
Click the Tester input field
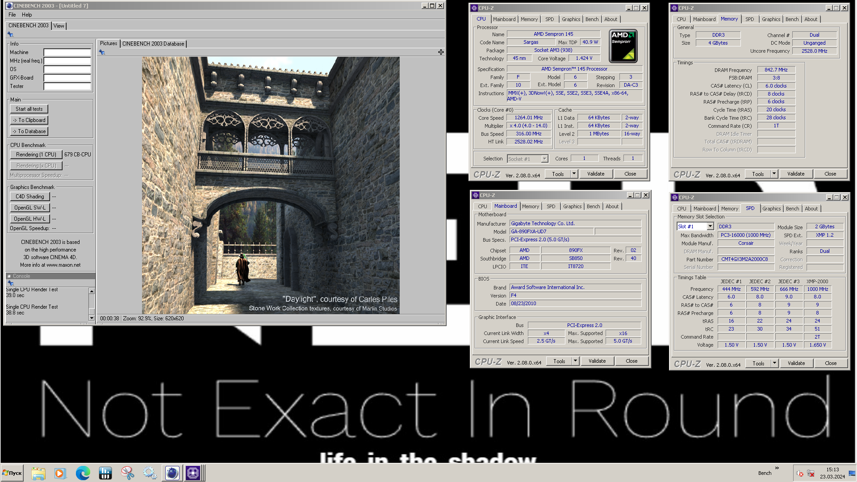click(67, 86)
